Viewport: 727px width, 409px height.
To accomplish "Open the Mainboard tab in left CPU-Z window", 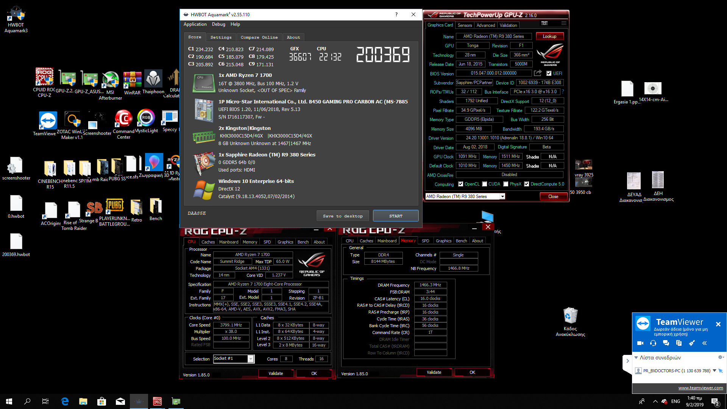I will tap(229, 242).
